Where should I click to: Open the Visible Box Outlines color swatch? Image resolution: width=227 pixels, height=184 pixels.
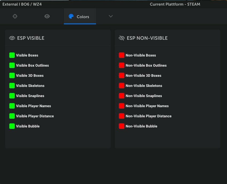pyautogui.click(x=12, y=65)
